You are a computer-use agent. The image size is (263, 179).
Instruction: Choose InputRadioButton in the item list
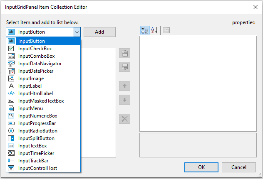point(38,131)
